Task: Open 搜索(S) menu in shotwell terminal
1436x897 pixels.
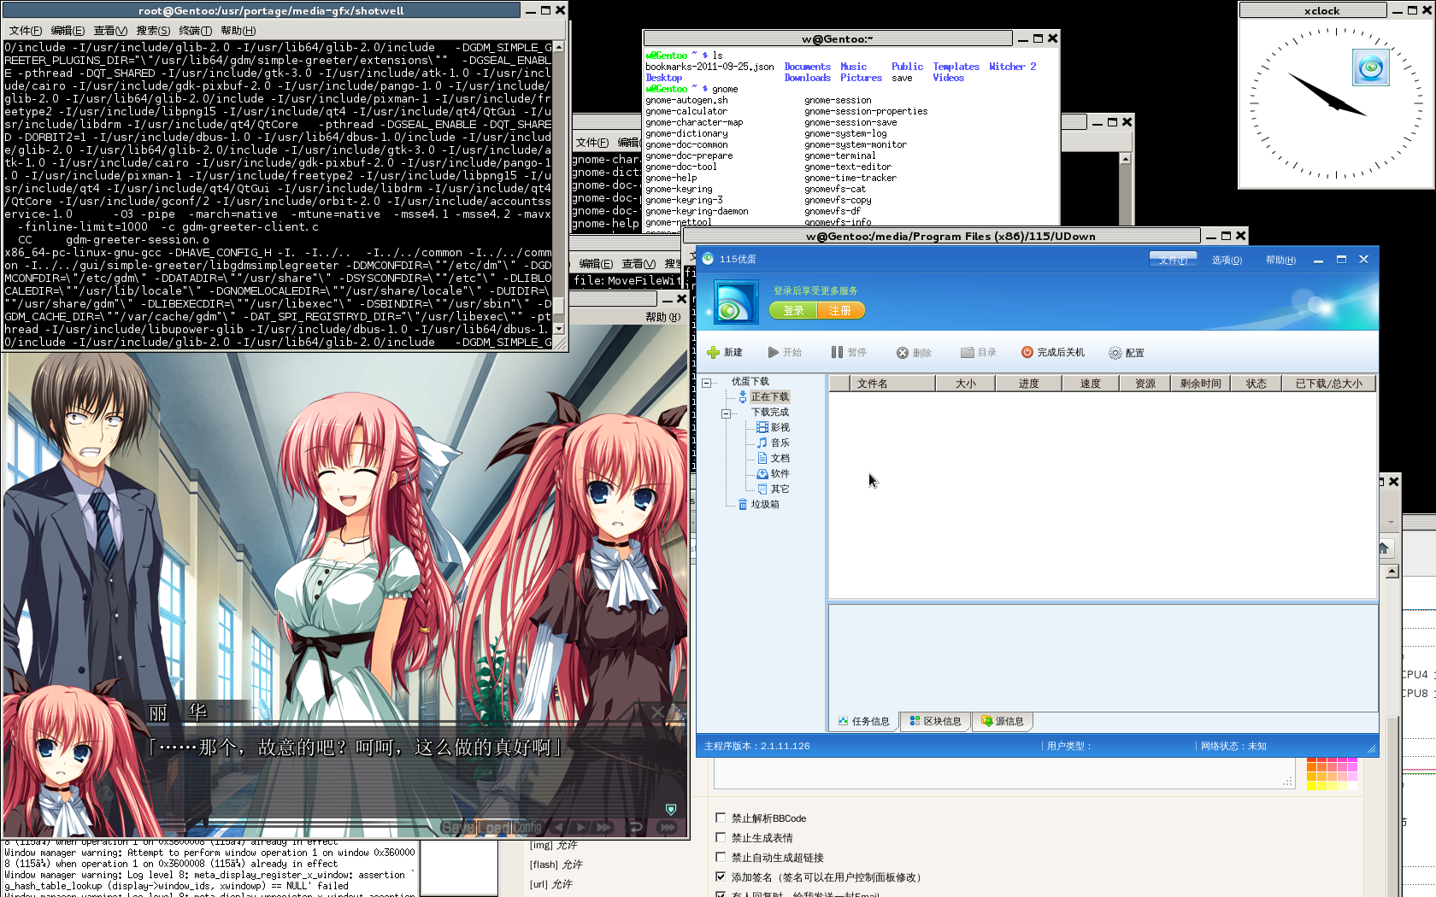Action: 153,31
